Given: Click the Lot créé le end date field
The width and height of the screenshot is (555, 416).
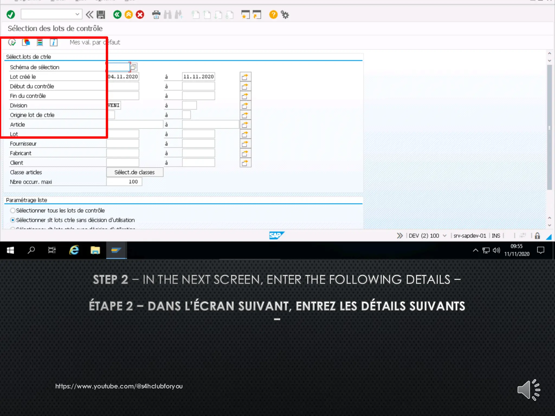Looking at the screenshot, I should (198, 77).
